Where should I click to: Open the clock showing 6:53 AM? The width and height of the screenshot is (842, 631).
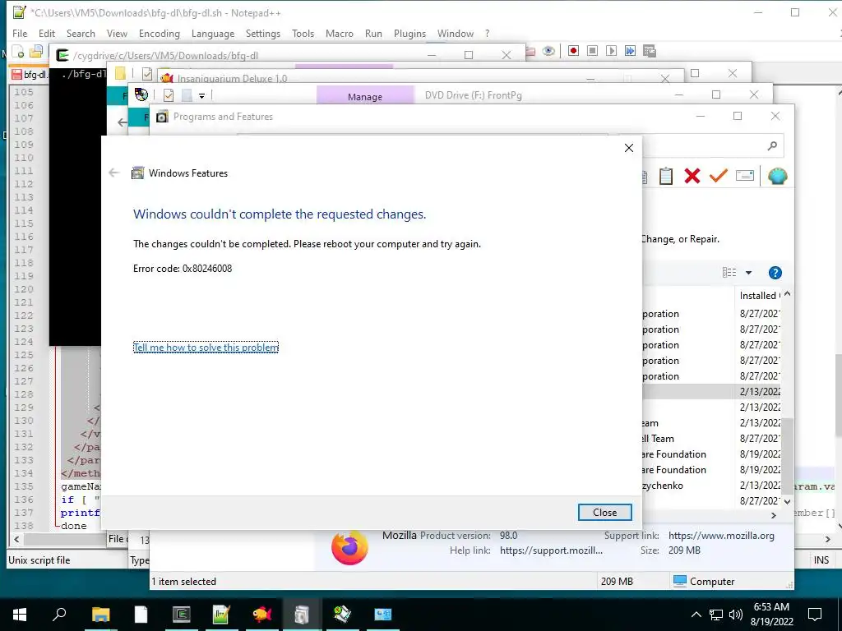coord(771,615)
